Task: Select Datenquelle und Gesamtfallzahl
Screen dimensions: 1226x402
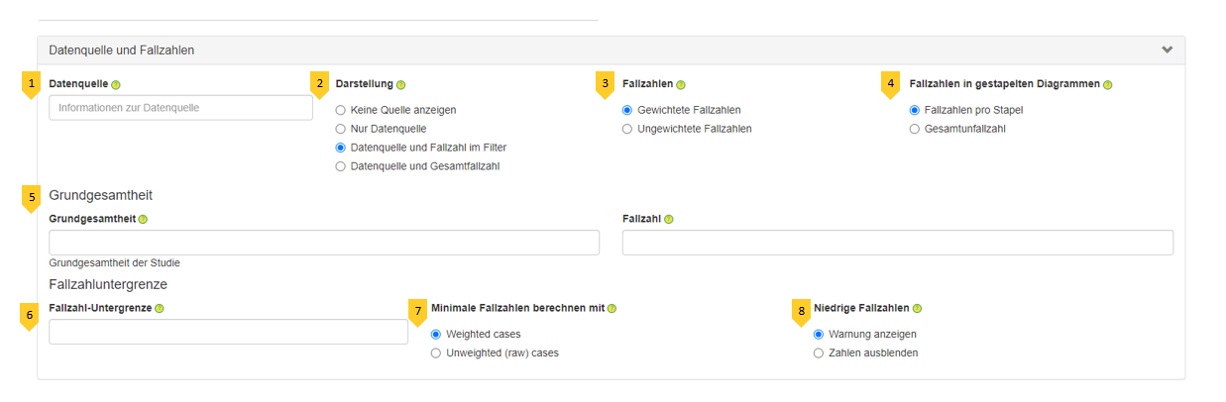Action: coord(341,166)
